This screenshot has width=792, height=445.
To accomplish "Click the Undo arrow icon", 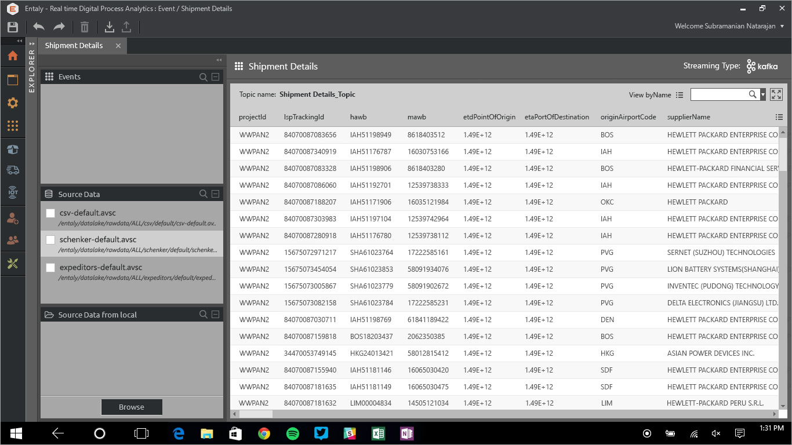I will (39, 27).
